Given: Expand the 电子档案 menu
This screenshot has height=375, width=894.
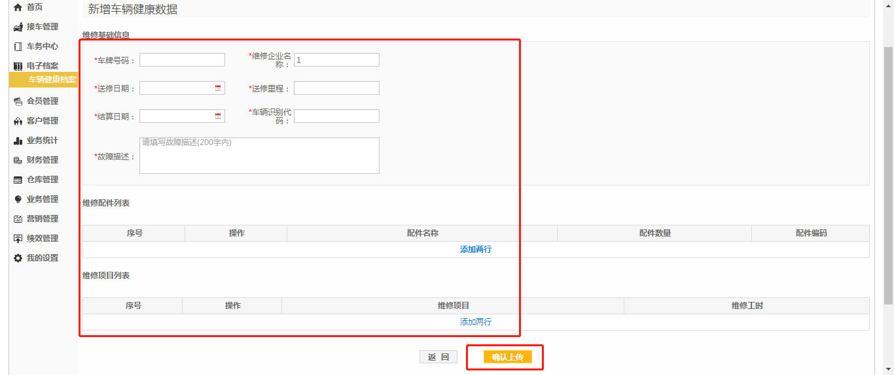Looking at the screenshot, I should click(42, 66).
